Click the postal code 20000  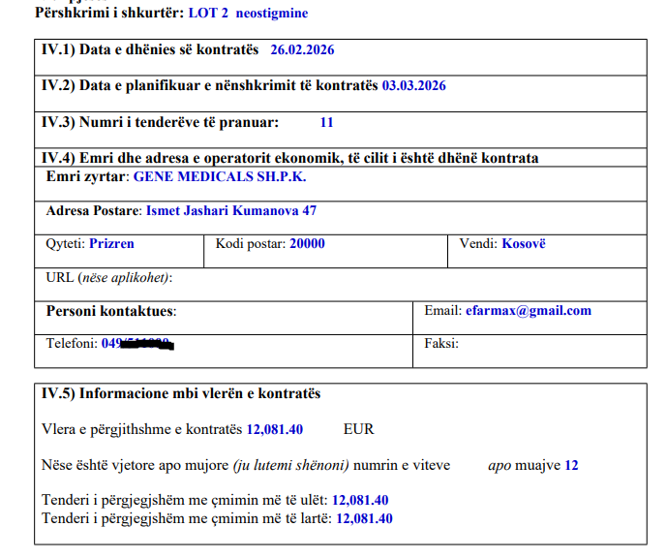point(307,244)
